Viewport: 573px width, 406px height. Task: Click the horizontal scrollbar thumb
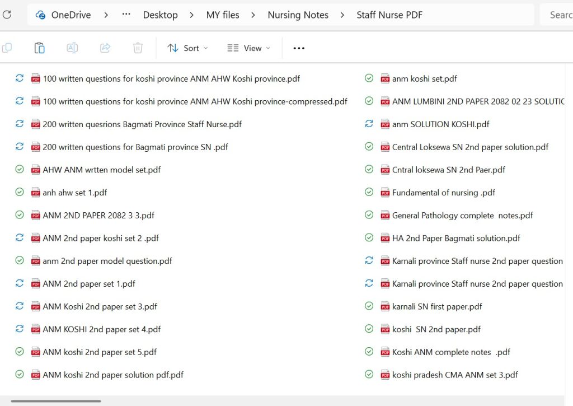[56, 401]
